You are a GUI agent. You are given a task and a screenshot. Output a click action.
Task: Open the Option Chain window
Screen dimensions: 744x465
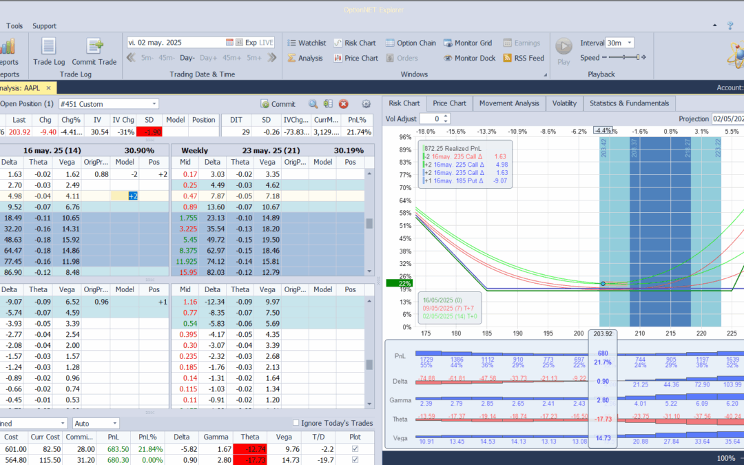[x=411, y=43]
